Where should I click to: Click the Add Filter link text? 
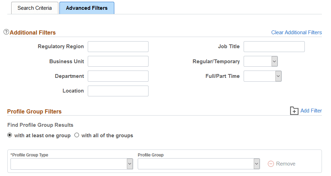click(x=311, y=111)
